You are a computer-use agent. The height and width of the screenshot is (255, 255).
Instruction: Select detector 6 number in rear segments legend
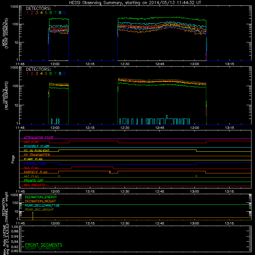(x=51, y=74)
